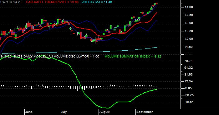
Task: Click the 13.50 price axis value
Action: click(x=189, y=15)
